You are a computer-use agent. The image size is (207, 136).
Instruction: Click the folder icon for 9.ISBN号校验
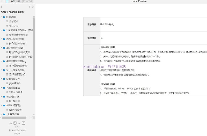[4, 105]
